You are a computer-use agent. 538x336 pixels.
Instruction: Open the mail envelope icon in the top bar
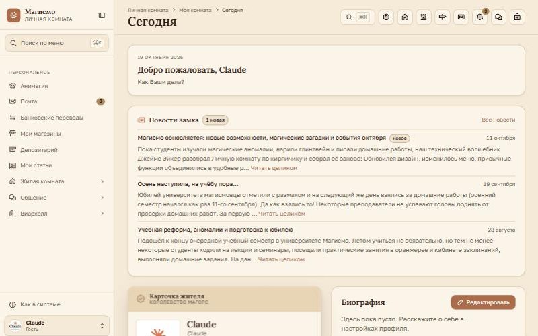[461, 17]
